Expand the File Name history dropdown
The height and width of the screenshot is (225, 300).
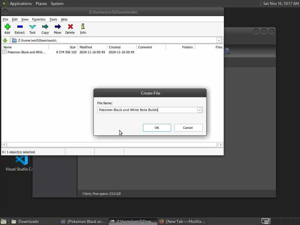pyautogui.click(x=200, y=110)
